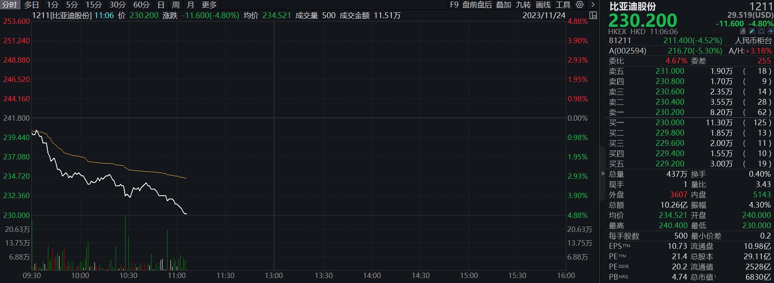Click date 2023/11/24 in chart header
Image resolution: width=774 pixels, height=283 pixels.
point(544,16)
